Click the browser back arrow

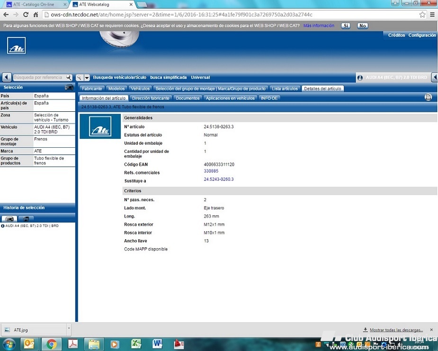pos(6,15)
